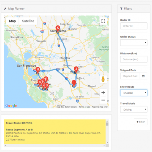The height and width of the screenshot is (152, 152).
Task: Click the Street View pegman icon
Action: [103, 79]
